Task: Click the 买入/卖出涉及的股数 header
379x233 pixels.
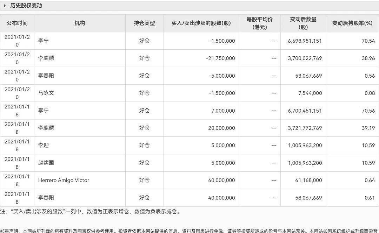Action: (201, 23)
